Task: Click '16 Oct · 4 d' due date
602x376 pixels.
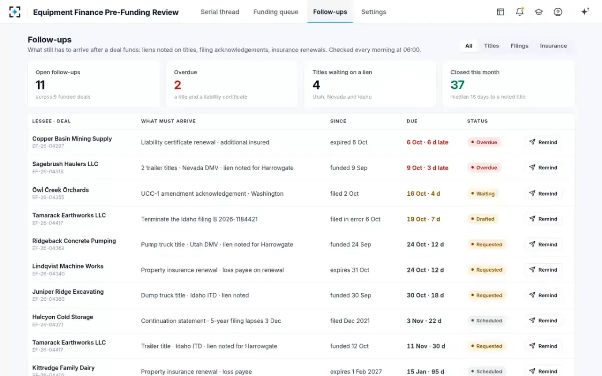Action: (x=423, y=193)
